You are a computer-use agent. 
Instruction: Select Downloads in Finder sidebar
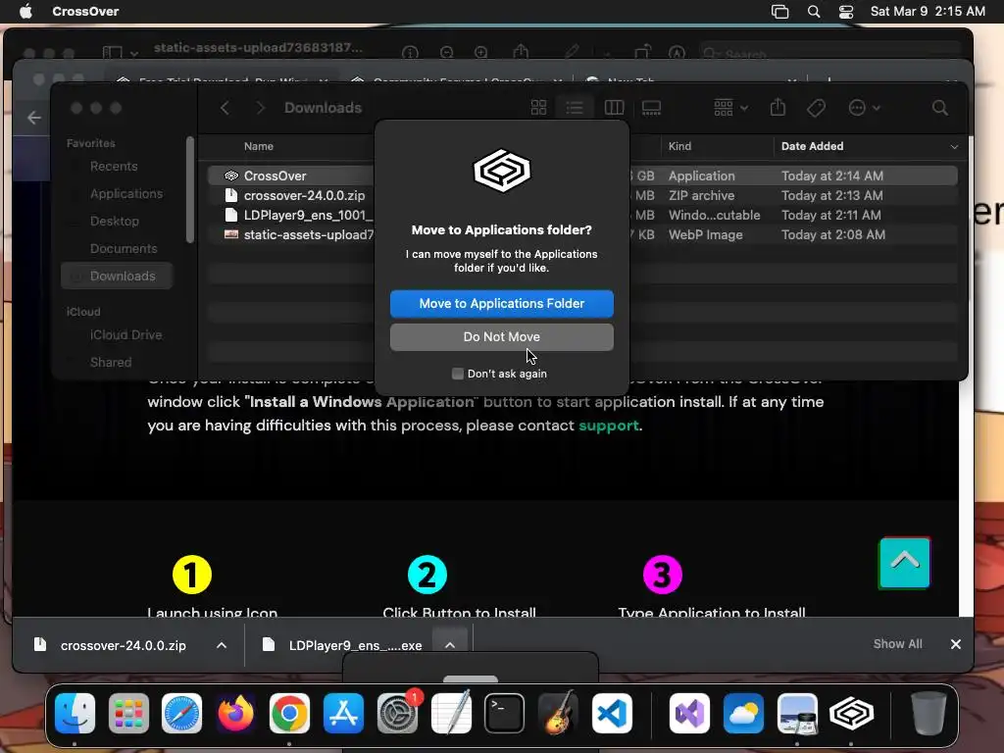[118, 276]
